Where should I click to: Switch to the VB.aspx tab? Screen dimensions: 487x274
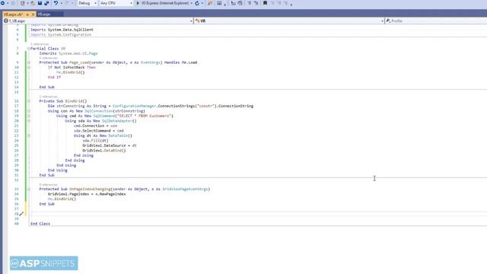click(44, 14)
